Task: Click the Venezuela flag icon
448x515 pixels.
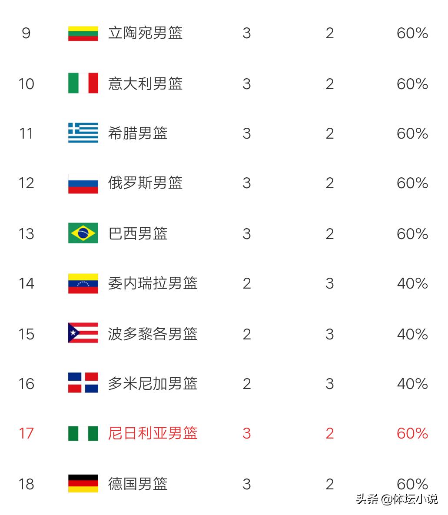Action: click(x=83, y=283)
